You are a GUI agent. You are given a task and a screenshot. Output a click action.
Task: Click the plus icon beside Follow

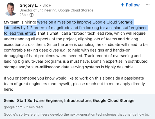(x=123, y=5)
